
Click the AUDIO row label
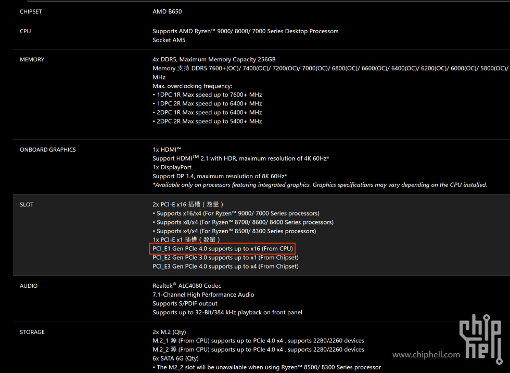[x=29, y=286]
